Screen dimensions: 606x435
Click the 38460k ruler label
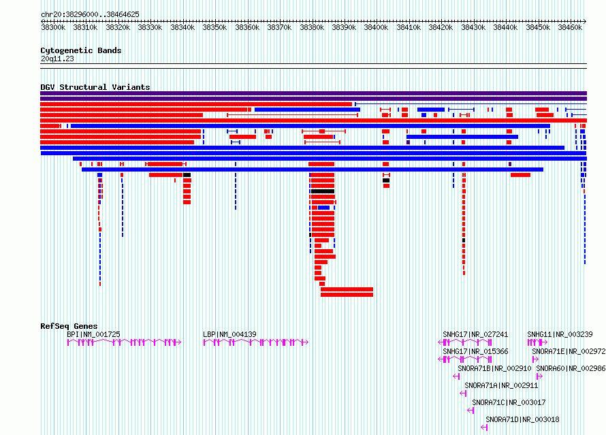coord(570,27)
